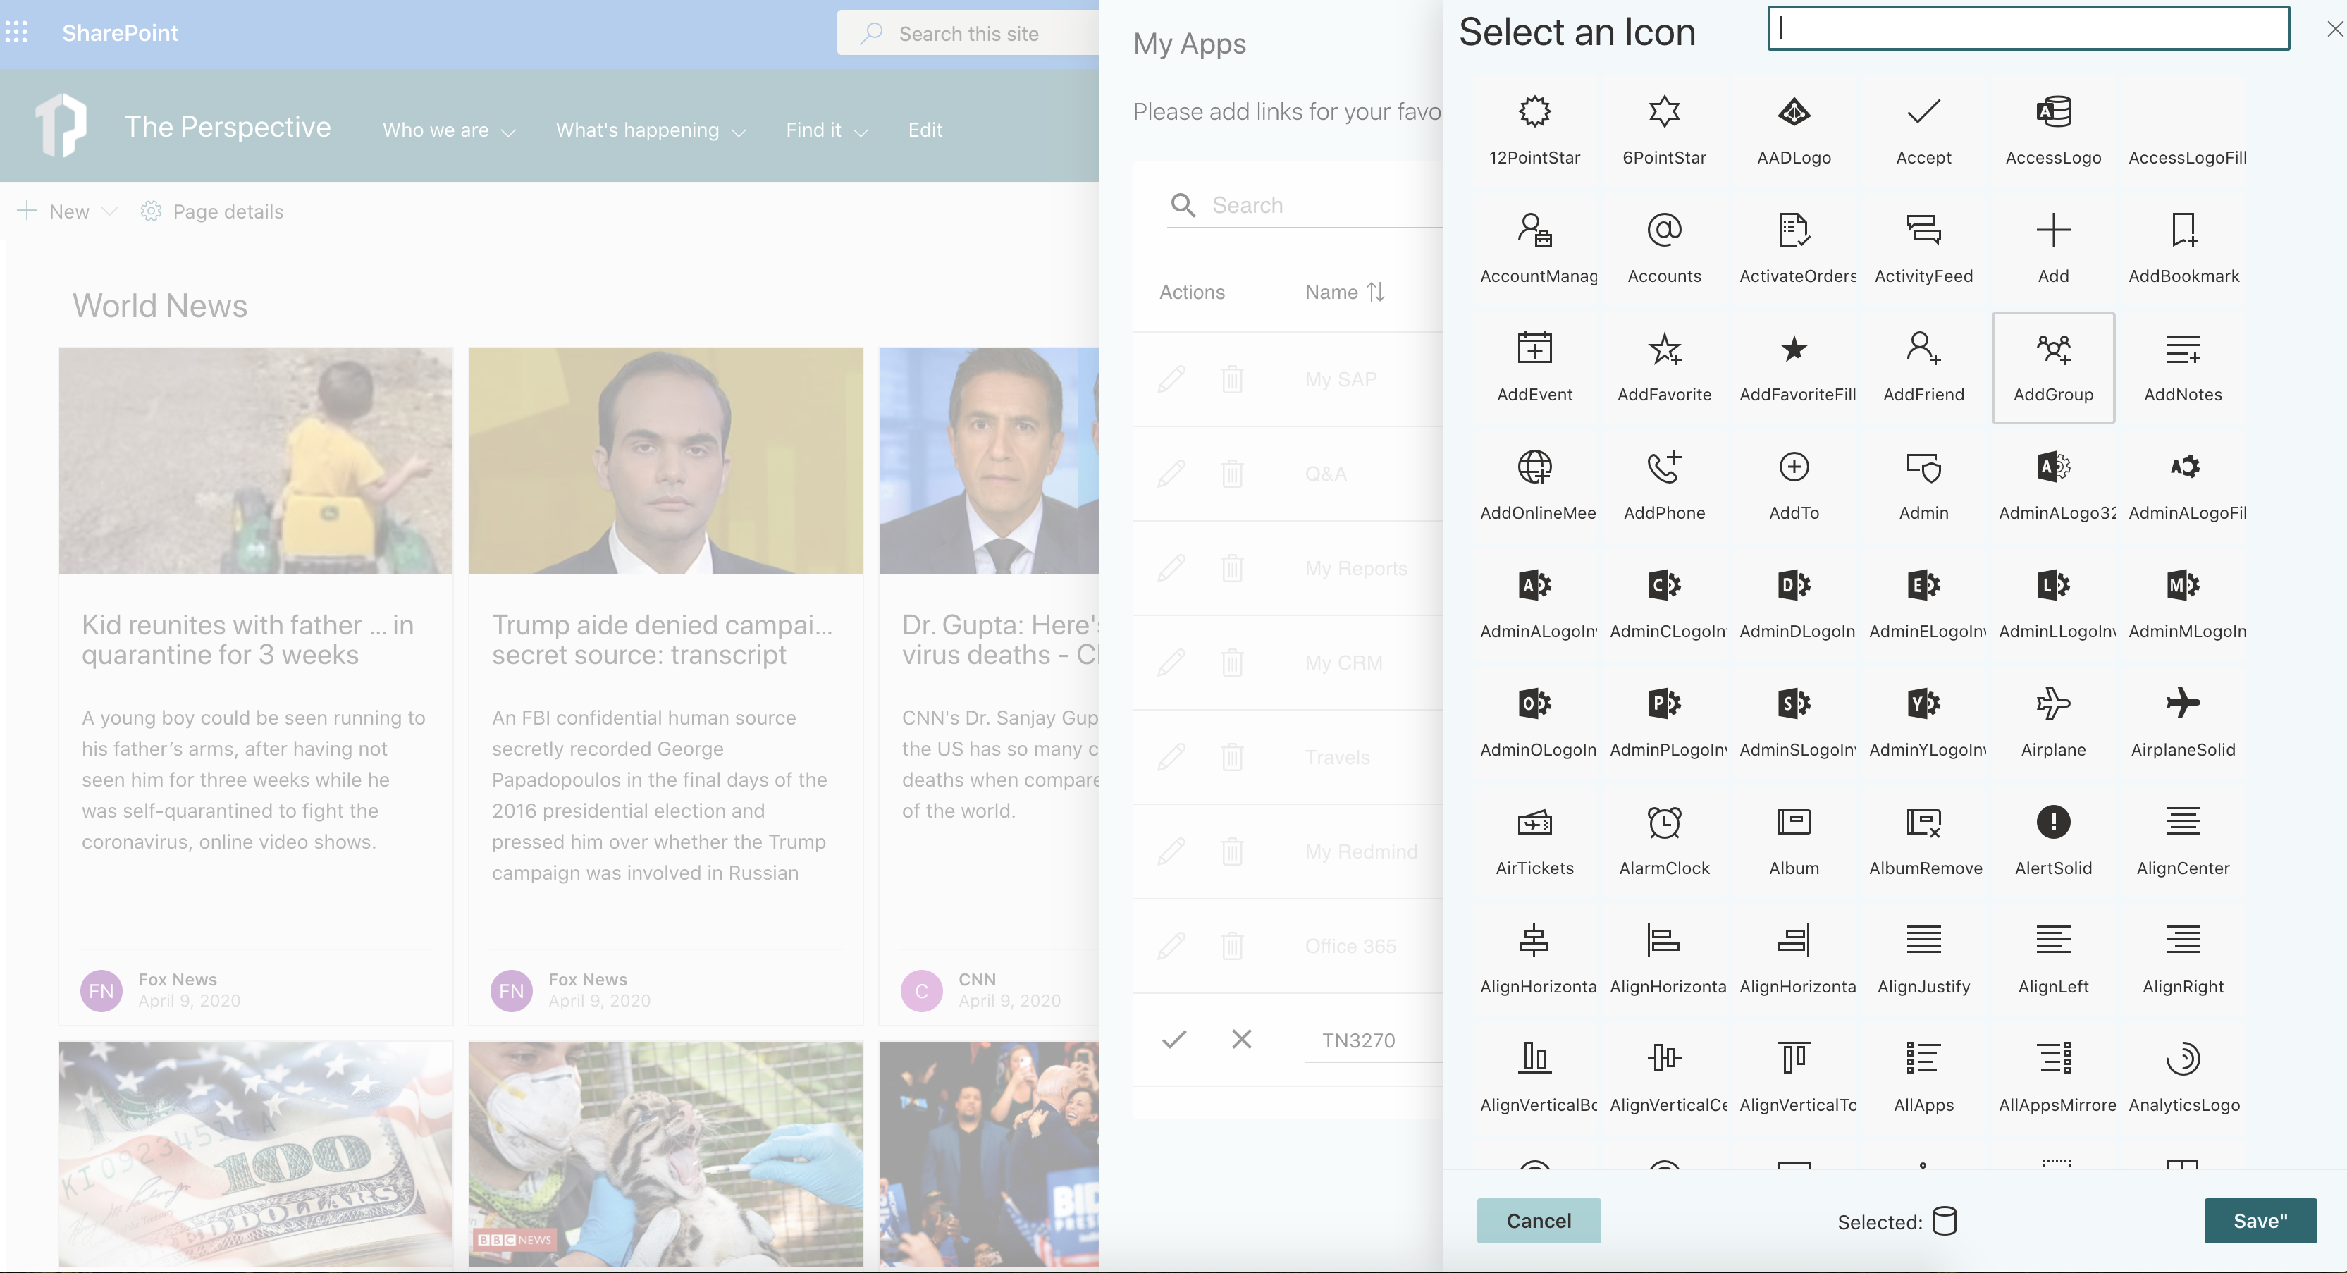This screenshot has height=1273, width=2347.
Task: Select the AddEvent calendar icon
Action: click(1534, 367)
